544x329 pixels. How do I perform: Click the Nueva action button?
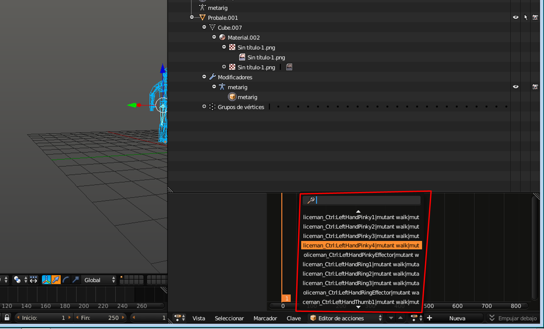(457, 318)
